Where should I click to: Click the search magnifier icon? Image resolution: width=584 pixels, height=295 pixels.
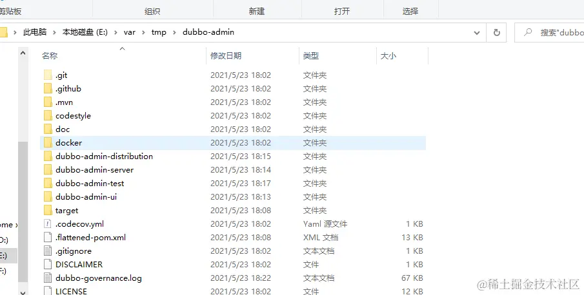pos(528,32)
